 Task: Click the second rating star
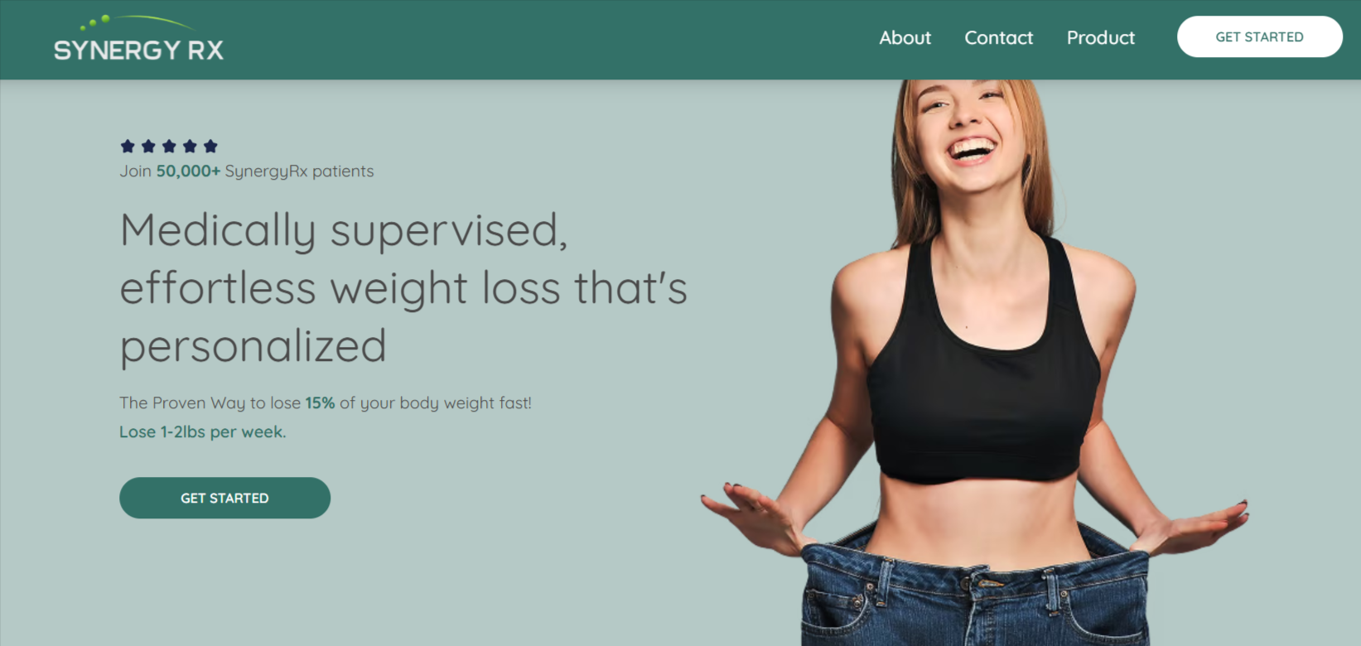point(148,147)
